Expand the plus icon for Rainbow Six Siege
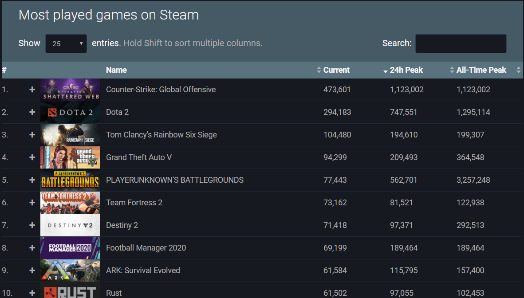The height and width of the screenshot is (298, 524). pyautogui.click(x=32, y=135)
